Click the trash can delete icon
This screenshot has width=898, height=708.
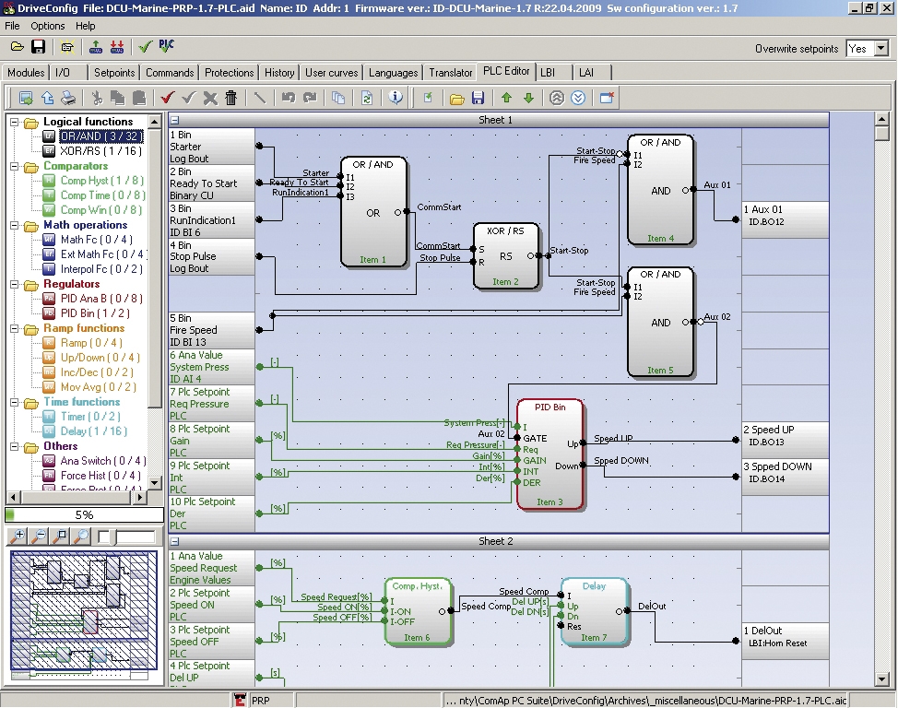(x=231, y=98)
